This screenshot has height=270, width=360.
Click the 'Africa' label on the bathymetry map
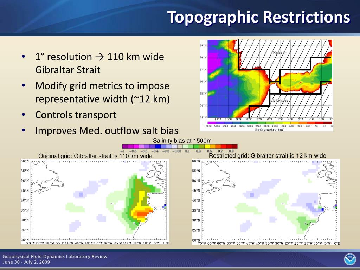279,101
